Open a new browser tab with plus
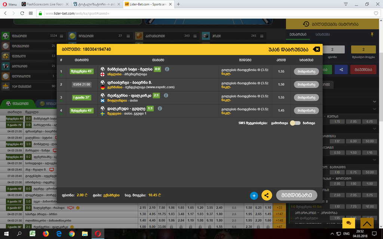This screenshot has width=383, height=239. [x=178, y=4]
